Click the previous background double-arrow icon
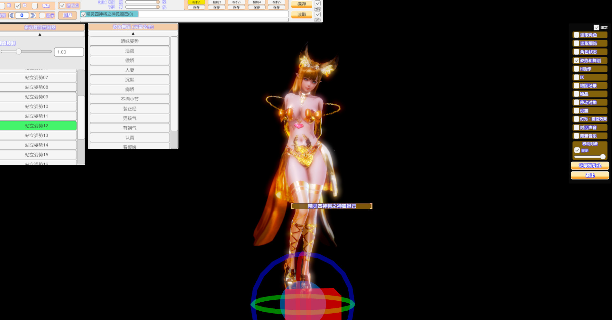Image resolution: width=612 pixels, height=320 pixels. (12, 15)
